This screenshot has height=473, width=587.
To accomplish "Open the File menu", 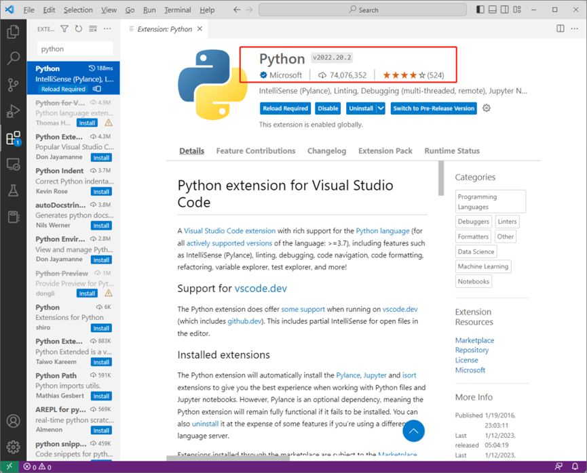I will [x=29, y=10].
